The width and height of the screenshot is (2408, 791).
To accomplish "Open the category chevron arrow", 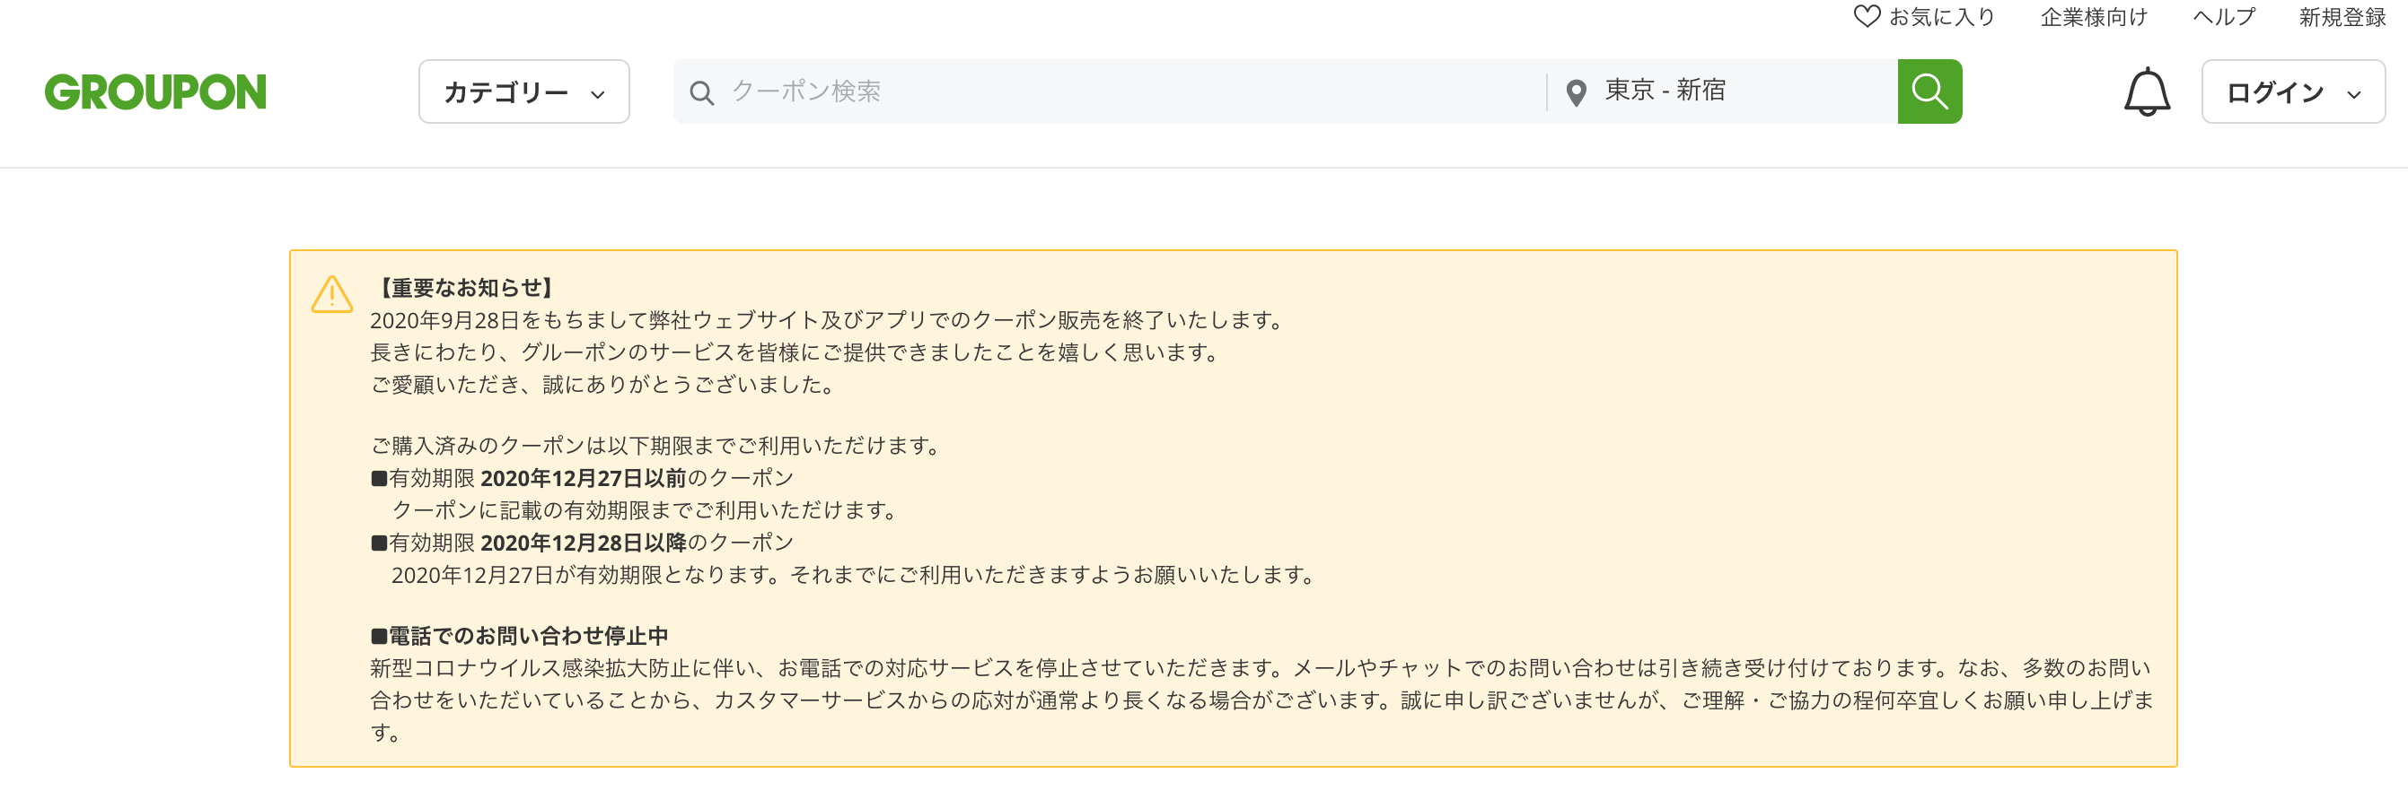I will [x=598, y=92].
